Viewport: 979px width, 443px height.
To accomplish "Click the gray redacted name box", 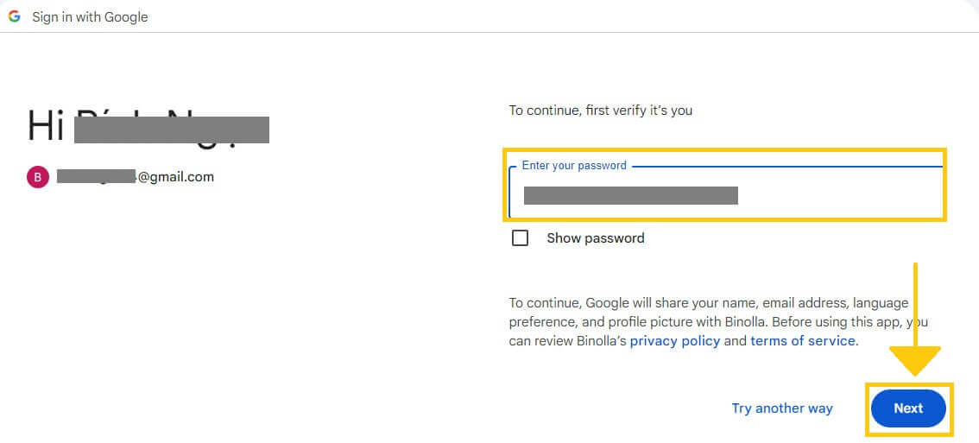I will click(x=171, y=130).
